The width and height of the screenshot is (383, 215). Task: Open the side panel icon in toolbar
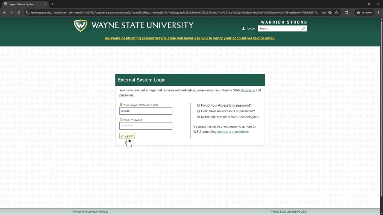[x=346, y=13]
